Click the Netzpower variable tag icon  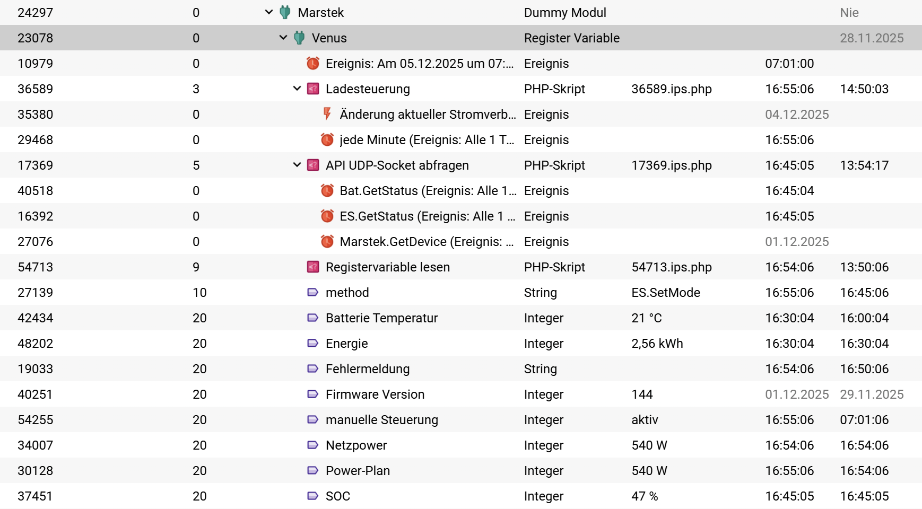coord(313,445)
